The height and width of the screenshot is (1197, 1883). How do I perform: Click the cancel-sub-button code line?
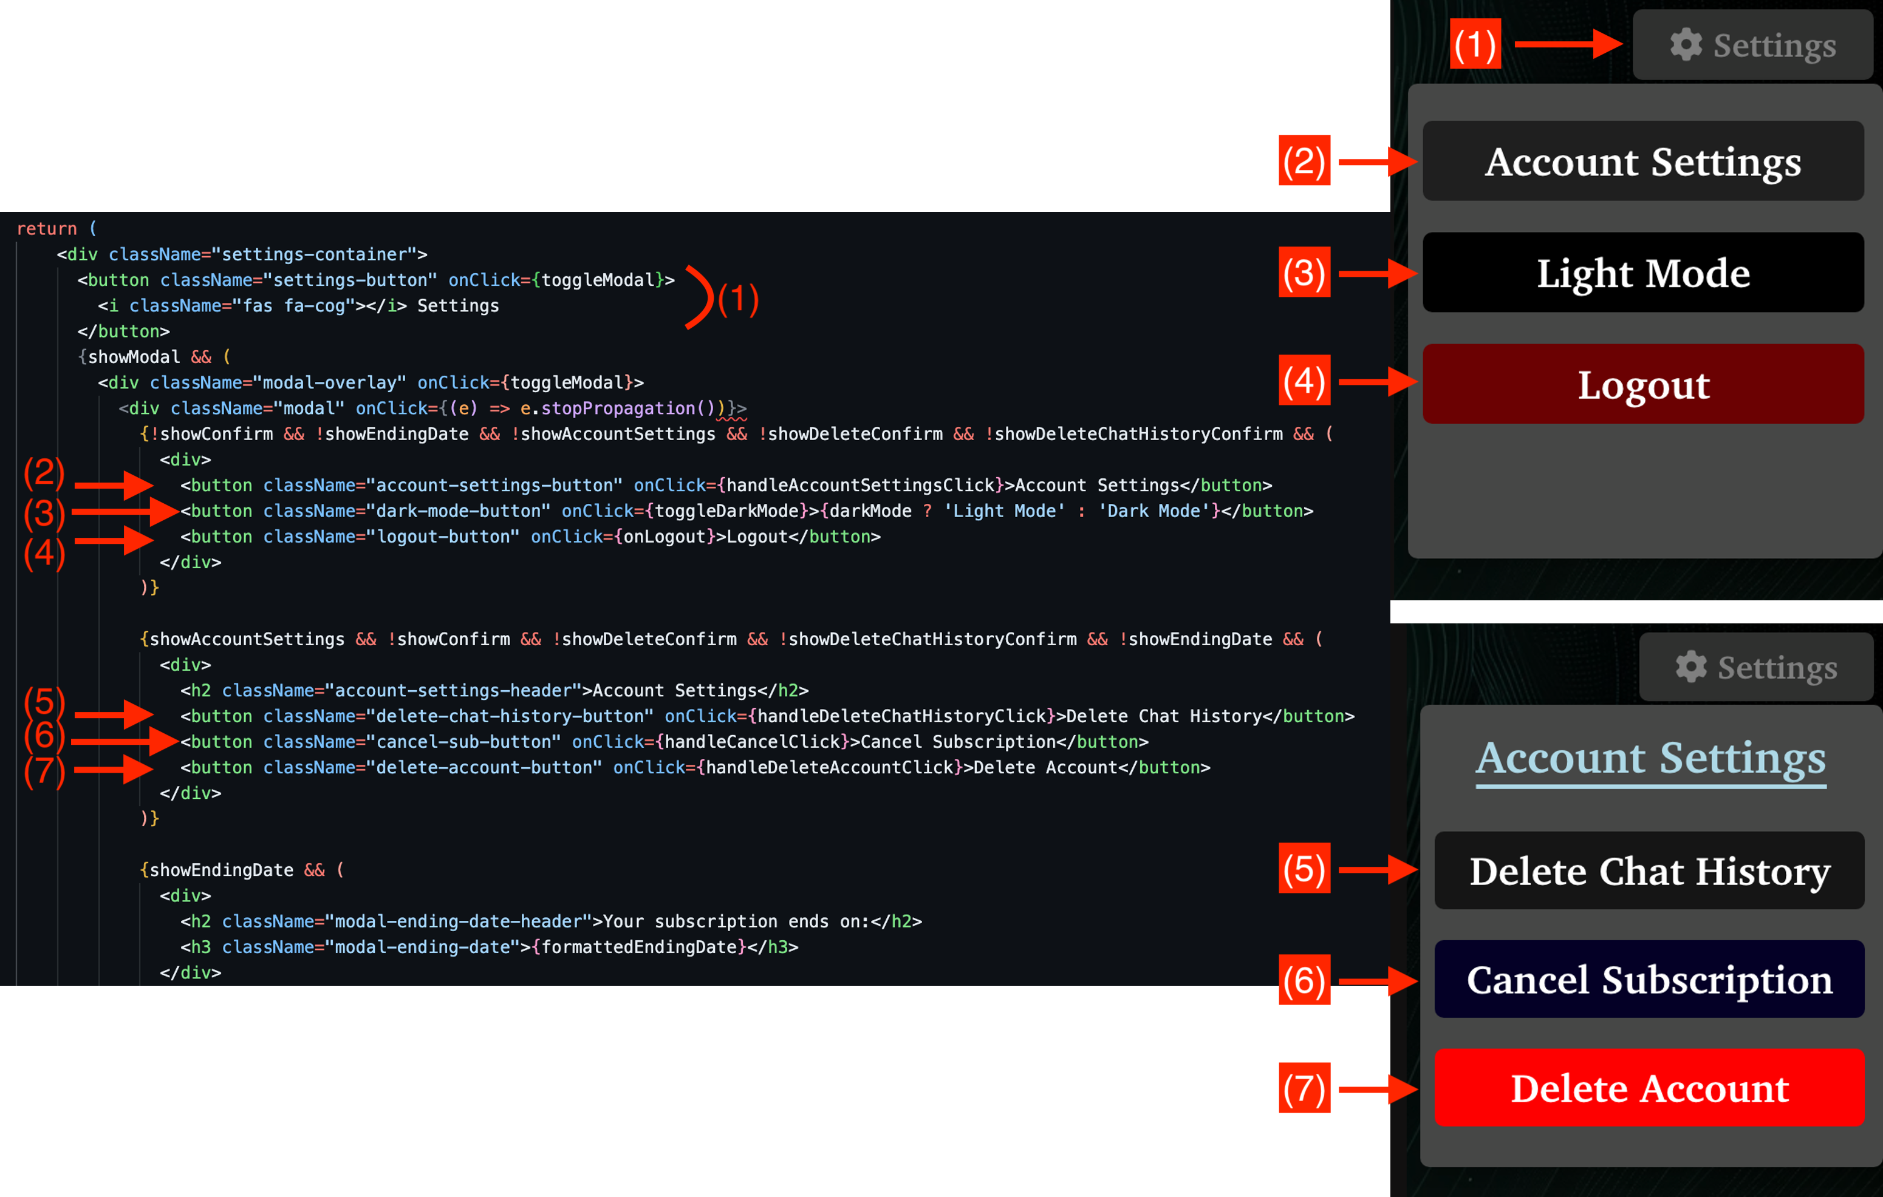664,742
